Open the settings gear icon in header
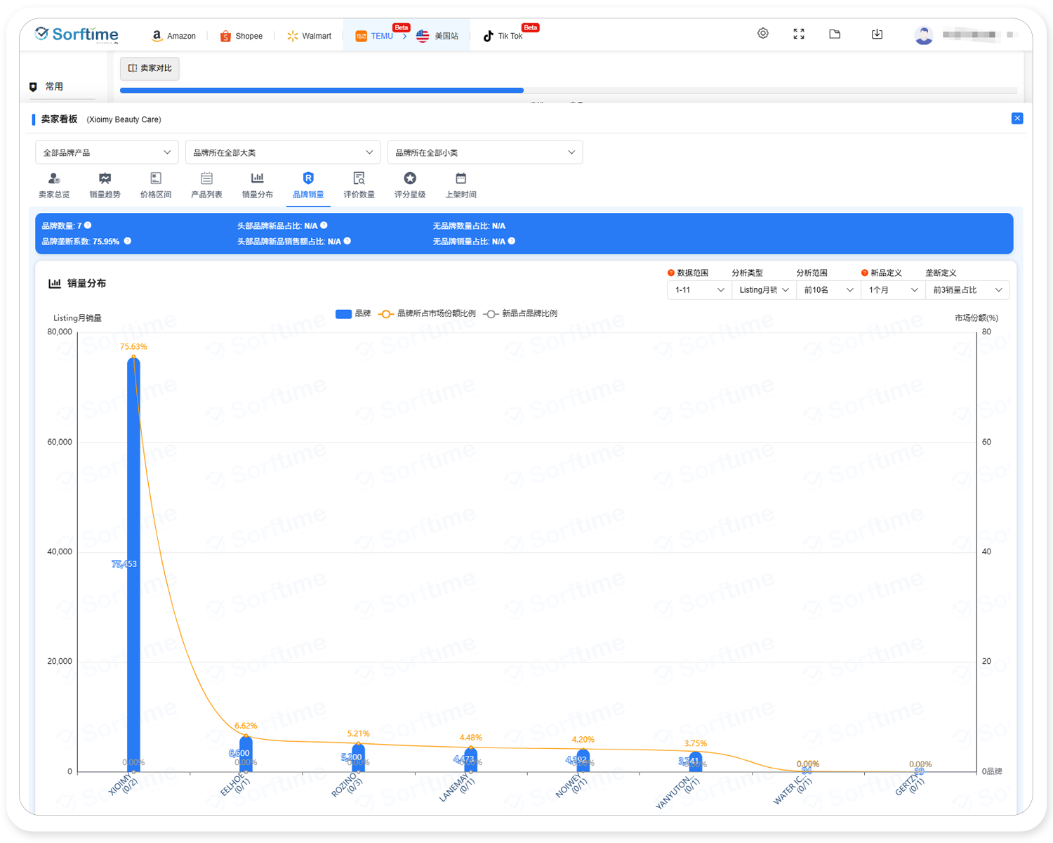1053x843 pixels. coord(763,34)
